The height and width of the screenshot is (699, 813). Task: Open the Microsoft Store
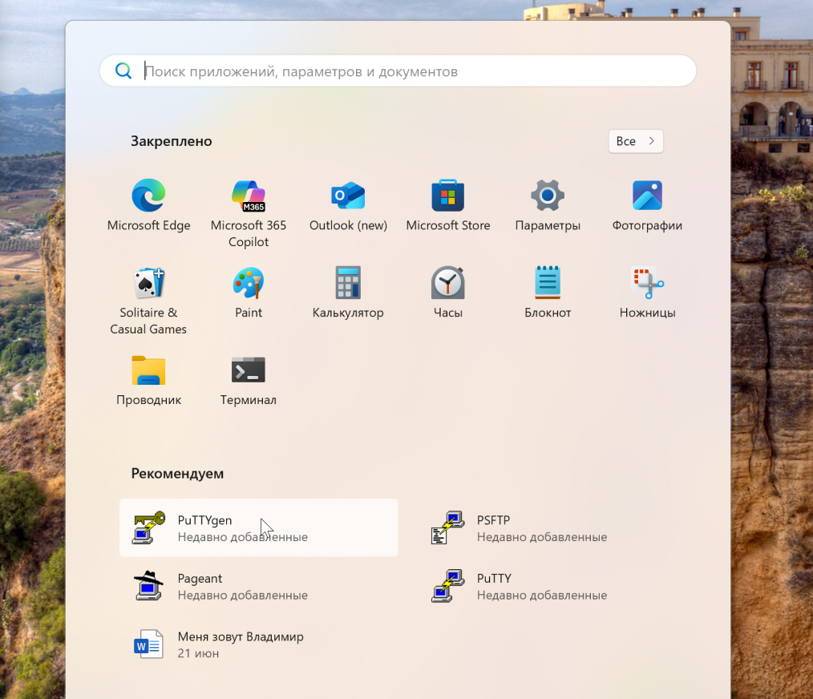click(x=448, y=205)
